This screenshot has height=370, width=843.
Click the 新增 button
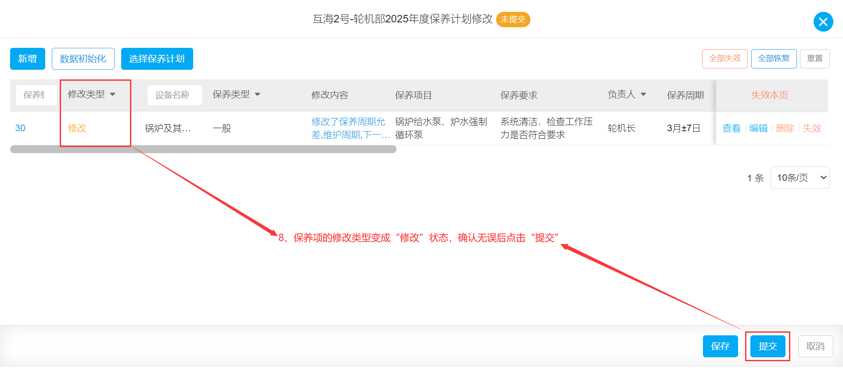pos(28,59)
